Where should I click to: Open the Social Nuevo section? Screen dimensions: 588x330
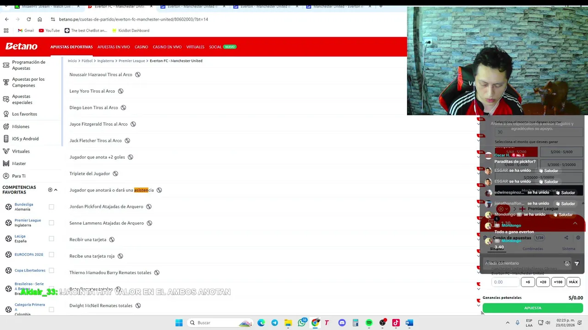pos(222,47)
